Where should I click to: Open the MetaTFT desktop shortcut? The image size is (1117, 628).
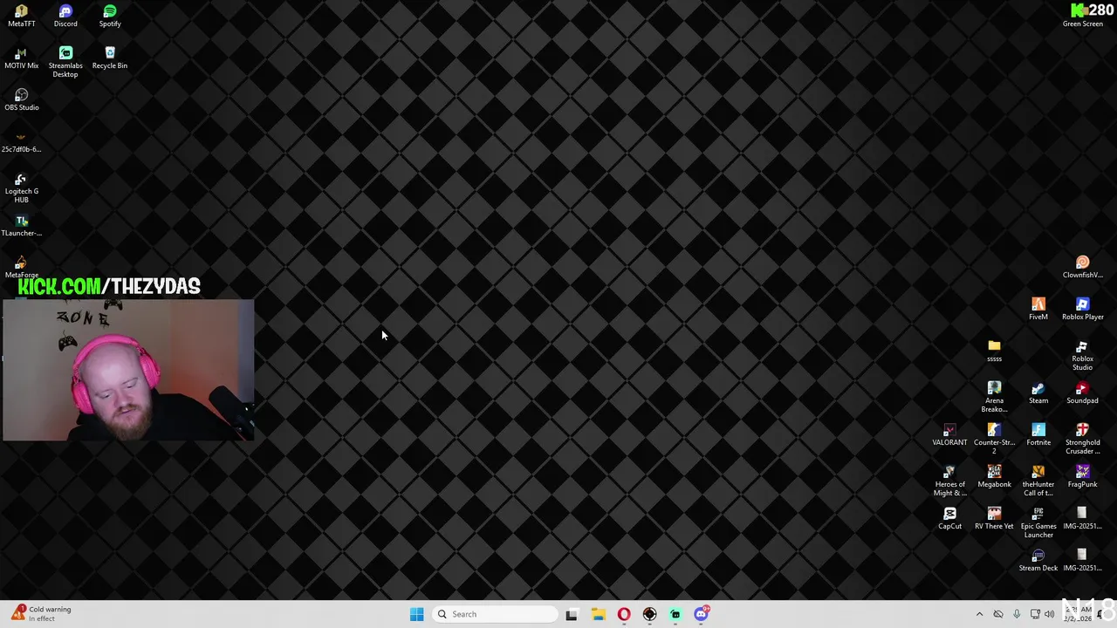pos(21,16)
